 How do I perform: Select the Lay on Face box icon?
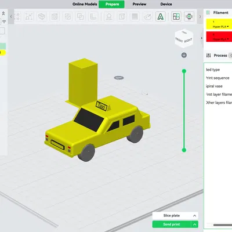(x=42, y=17)
